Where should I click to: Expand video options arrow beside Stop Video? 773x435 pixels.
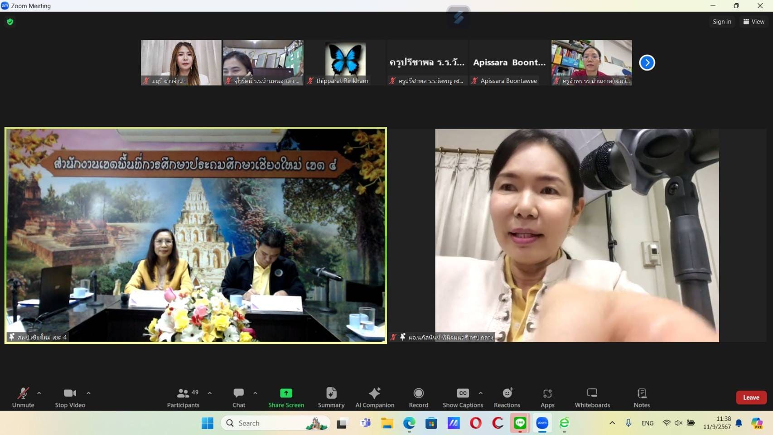[x=88, y=393]
